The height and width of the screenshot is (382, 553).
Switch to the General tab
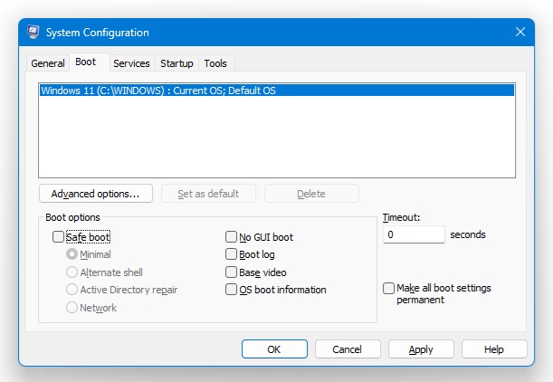coord(48,63)
